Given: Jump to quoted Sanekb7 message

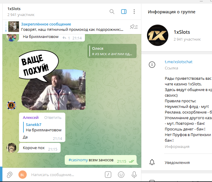Looking at the screenshot, I should pos(42,127).
